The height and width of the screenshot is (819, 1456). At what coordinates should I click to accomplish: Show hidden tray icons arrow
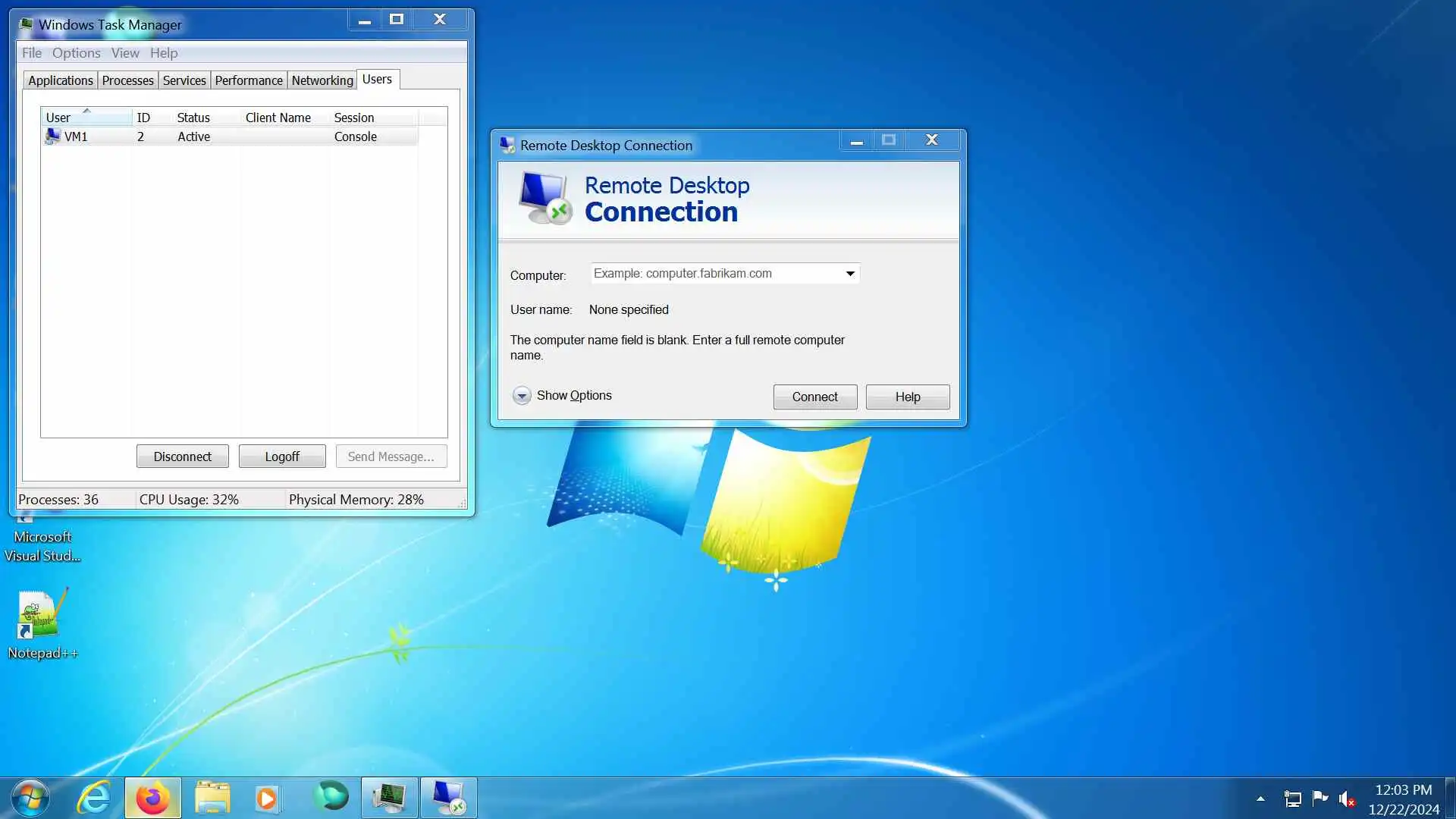1260,799
